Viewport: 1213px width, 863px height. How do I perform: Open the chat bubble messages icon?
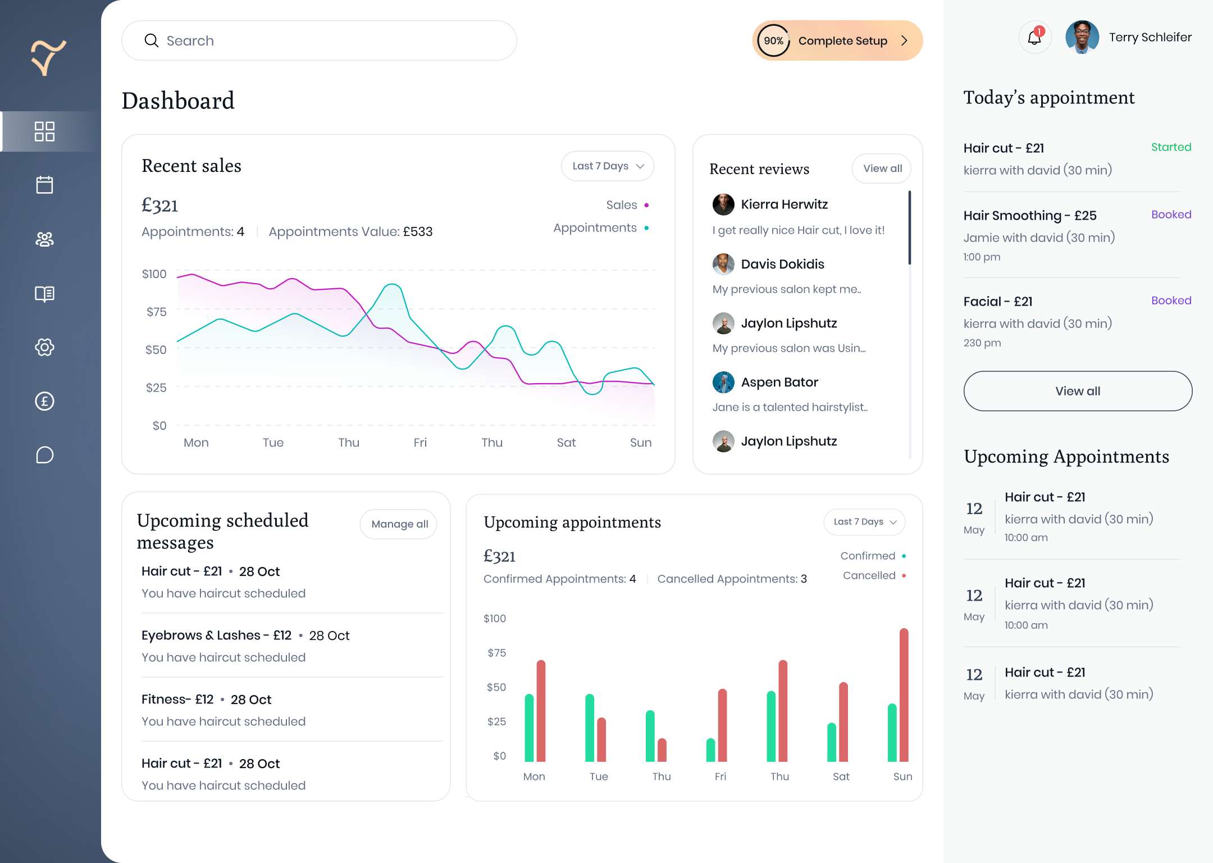coord(44,455)
